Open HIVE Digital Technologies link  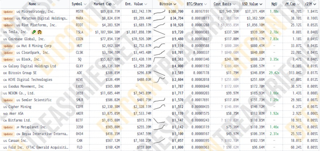(x=30, y=79)
